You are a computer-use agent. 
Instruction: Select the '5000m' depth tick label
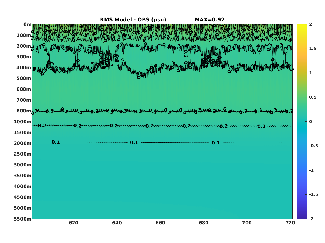(x=23, y=208)
